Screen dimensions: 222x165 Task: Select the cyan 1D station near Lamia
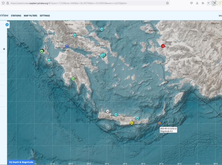point(75,35)
